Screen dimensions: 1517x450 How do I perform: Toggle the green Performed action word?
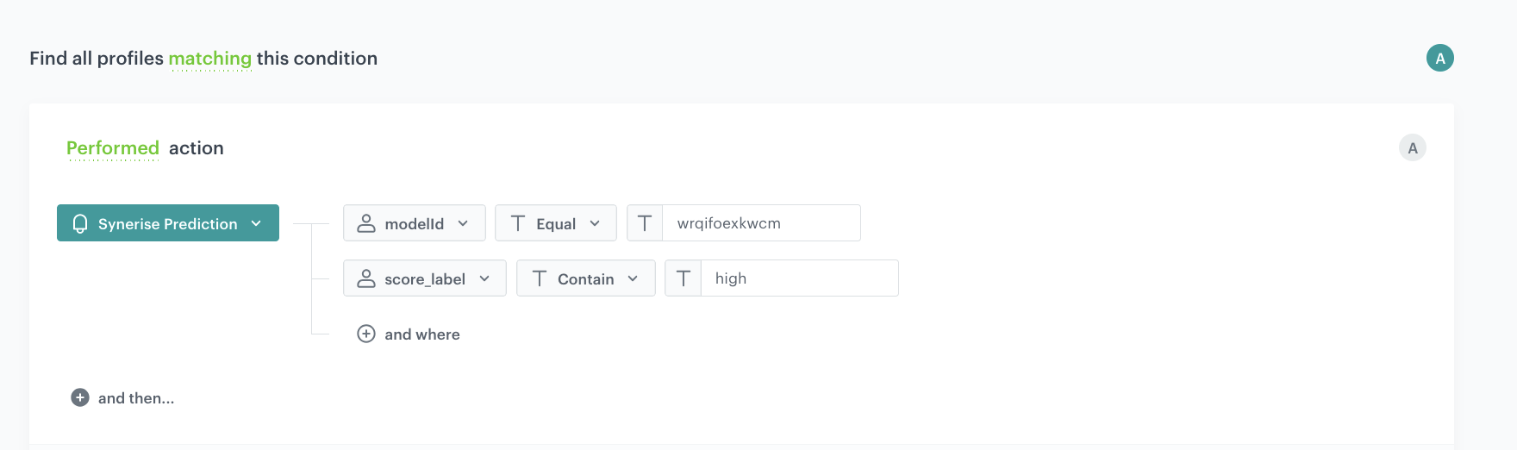click(x=113, y=148)
